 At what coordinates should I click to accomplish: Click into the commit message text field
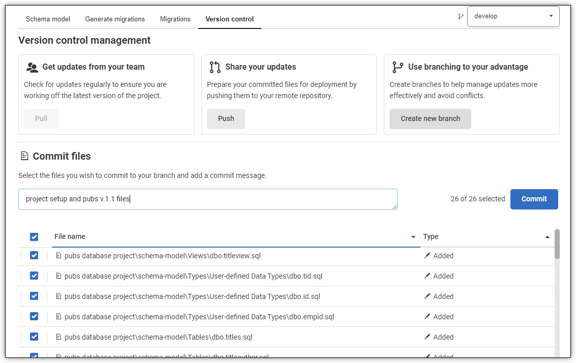pyautogui.click(x=207, y=199)
